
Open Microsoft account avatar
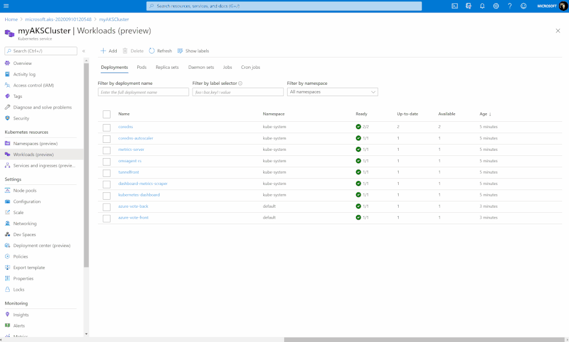[563, 6]
